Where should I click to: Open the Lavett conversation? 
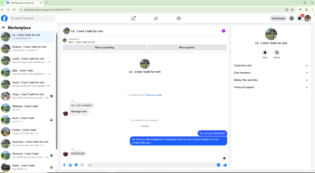click(x=27, y=60)
